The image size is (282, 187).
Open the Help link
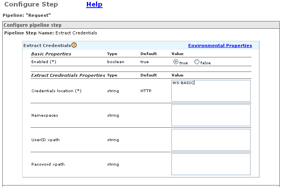click(x=94, y=4)
